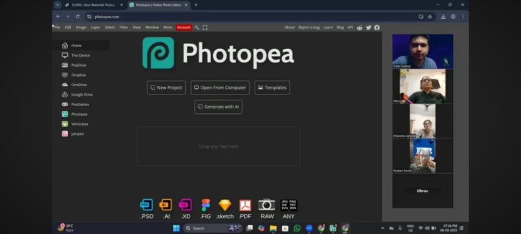Open the Reddit icon link
This screenshot has height=234, width=521.
pyautogui.click(x=360, y=27)
